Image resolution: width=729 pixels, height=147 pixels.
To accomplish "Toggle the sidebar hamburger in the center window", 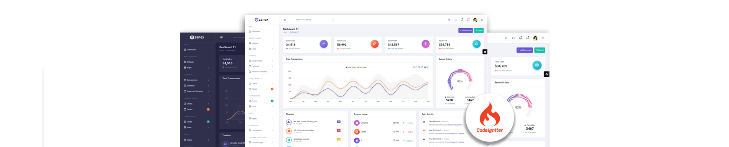I will [285, 20].
